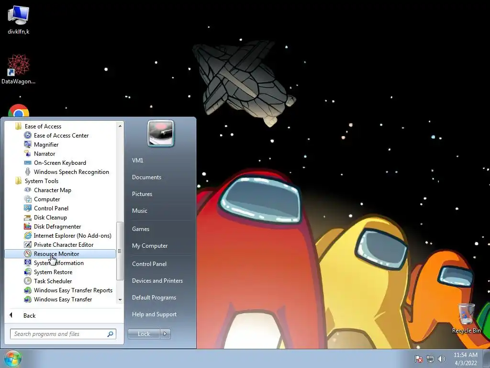Collapse the Ease of Access folder

19,126
